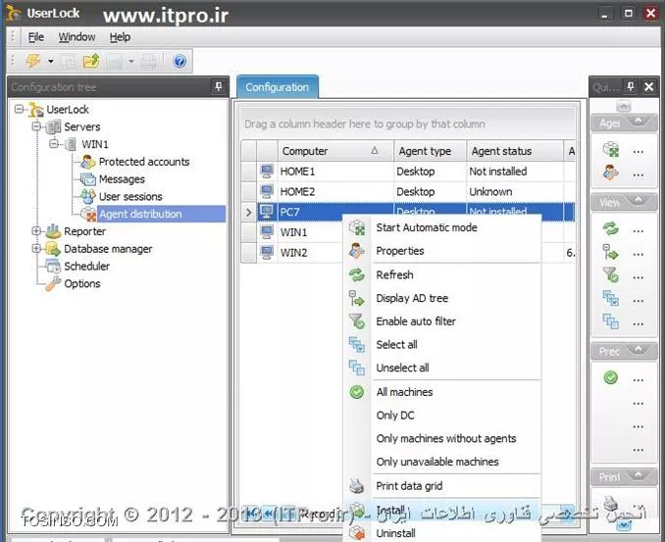Click the Database manager tree icon

tap(53, 248)
